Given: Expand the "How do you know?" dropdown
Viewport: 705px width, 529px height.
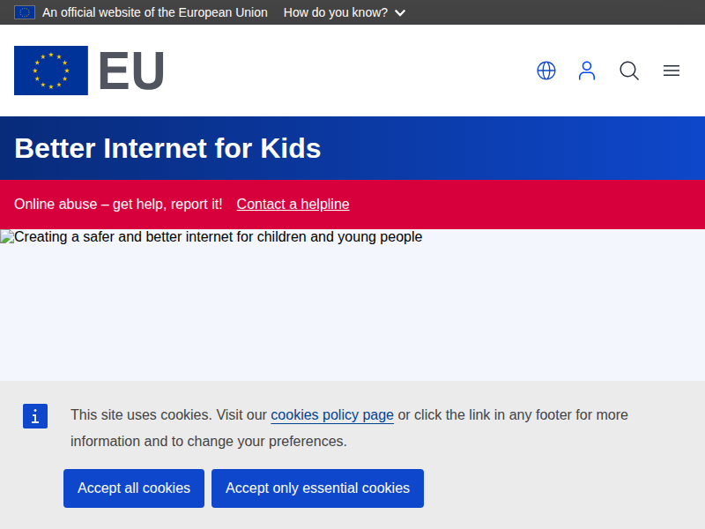Looking at the screenshot, I should point(336,12).
